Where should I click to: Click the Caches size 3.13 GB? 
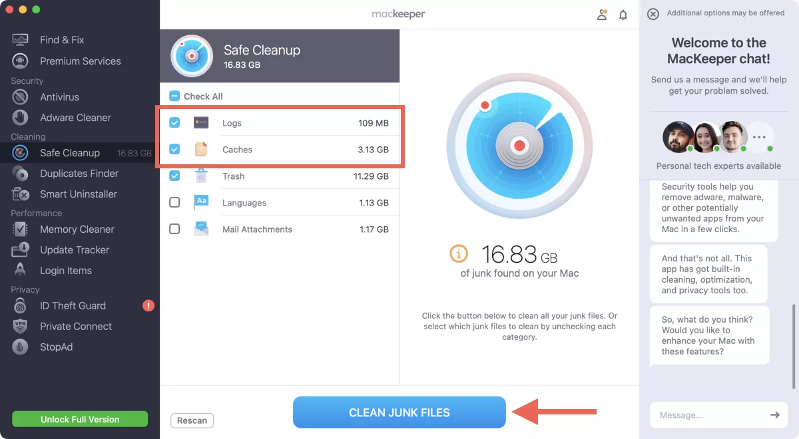[374, 150]
